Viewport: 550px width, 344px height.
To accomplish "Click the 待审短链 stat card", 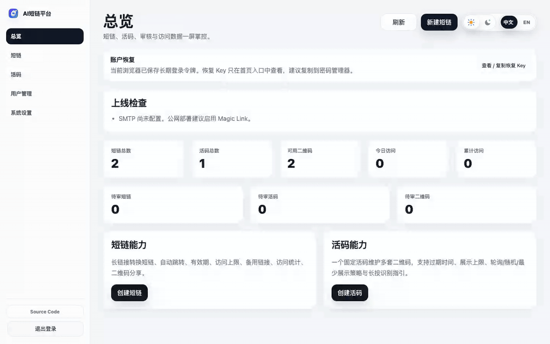I will coord(173,205).
